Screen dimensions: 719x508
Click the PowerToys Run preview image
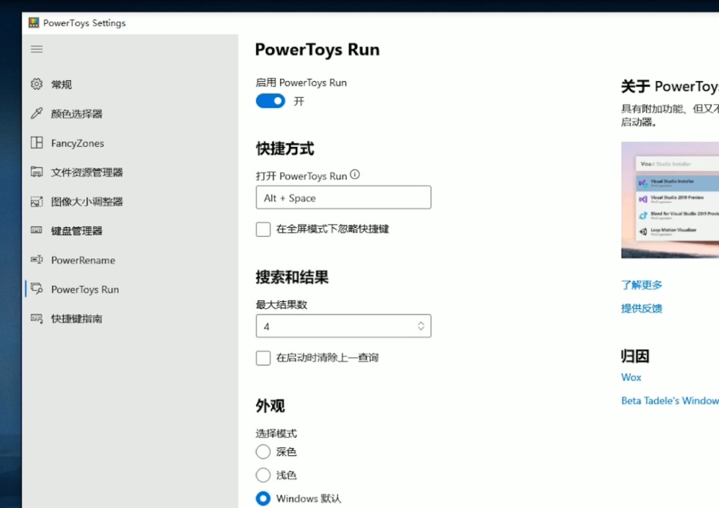click(x=670, y=200)
